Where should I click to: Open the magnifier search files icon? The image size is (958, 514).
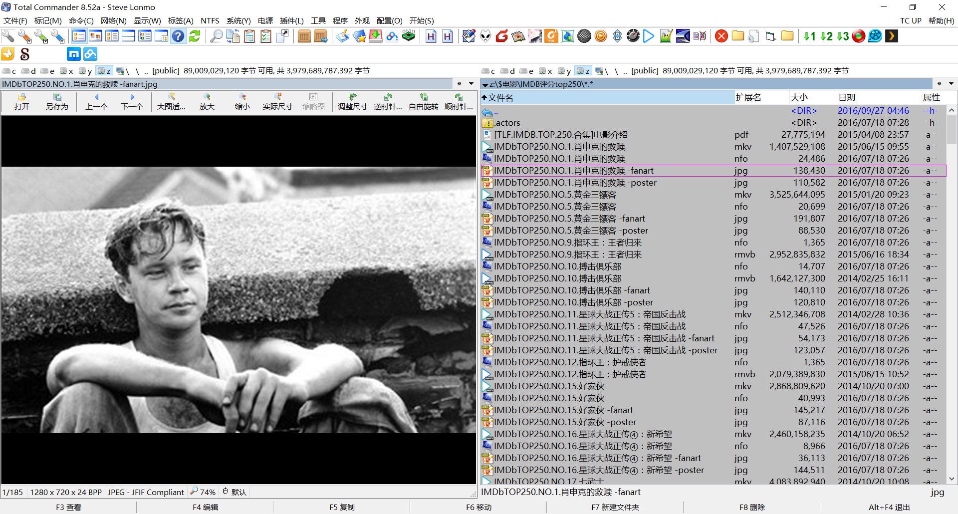[216, 36]
